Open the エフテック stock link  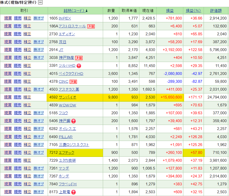67,153
